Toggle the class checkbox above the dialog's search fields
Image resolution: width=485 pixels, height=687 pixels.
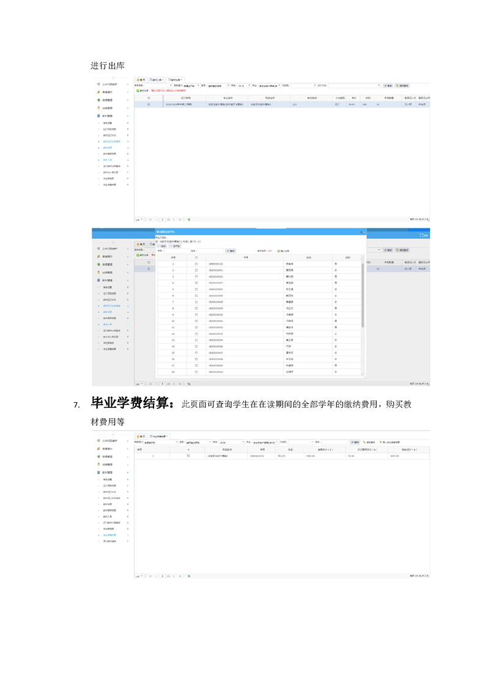tap(157, 241)
